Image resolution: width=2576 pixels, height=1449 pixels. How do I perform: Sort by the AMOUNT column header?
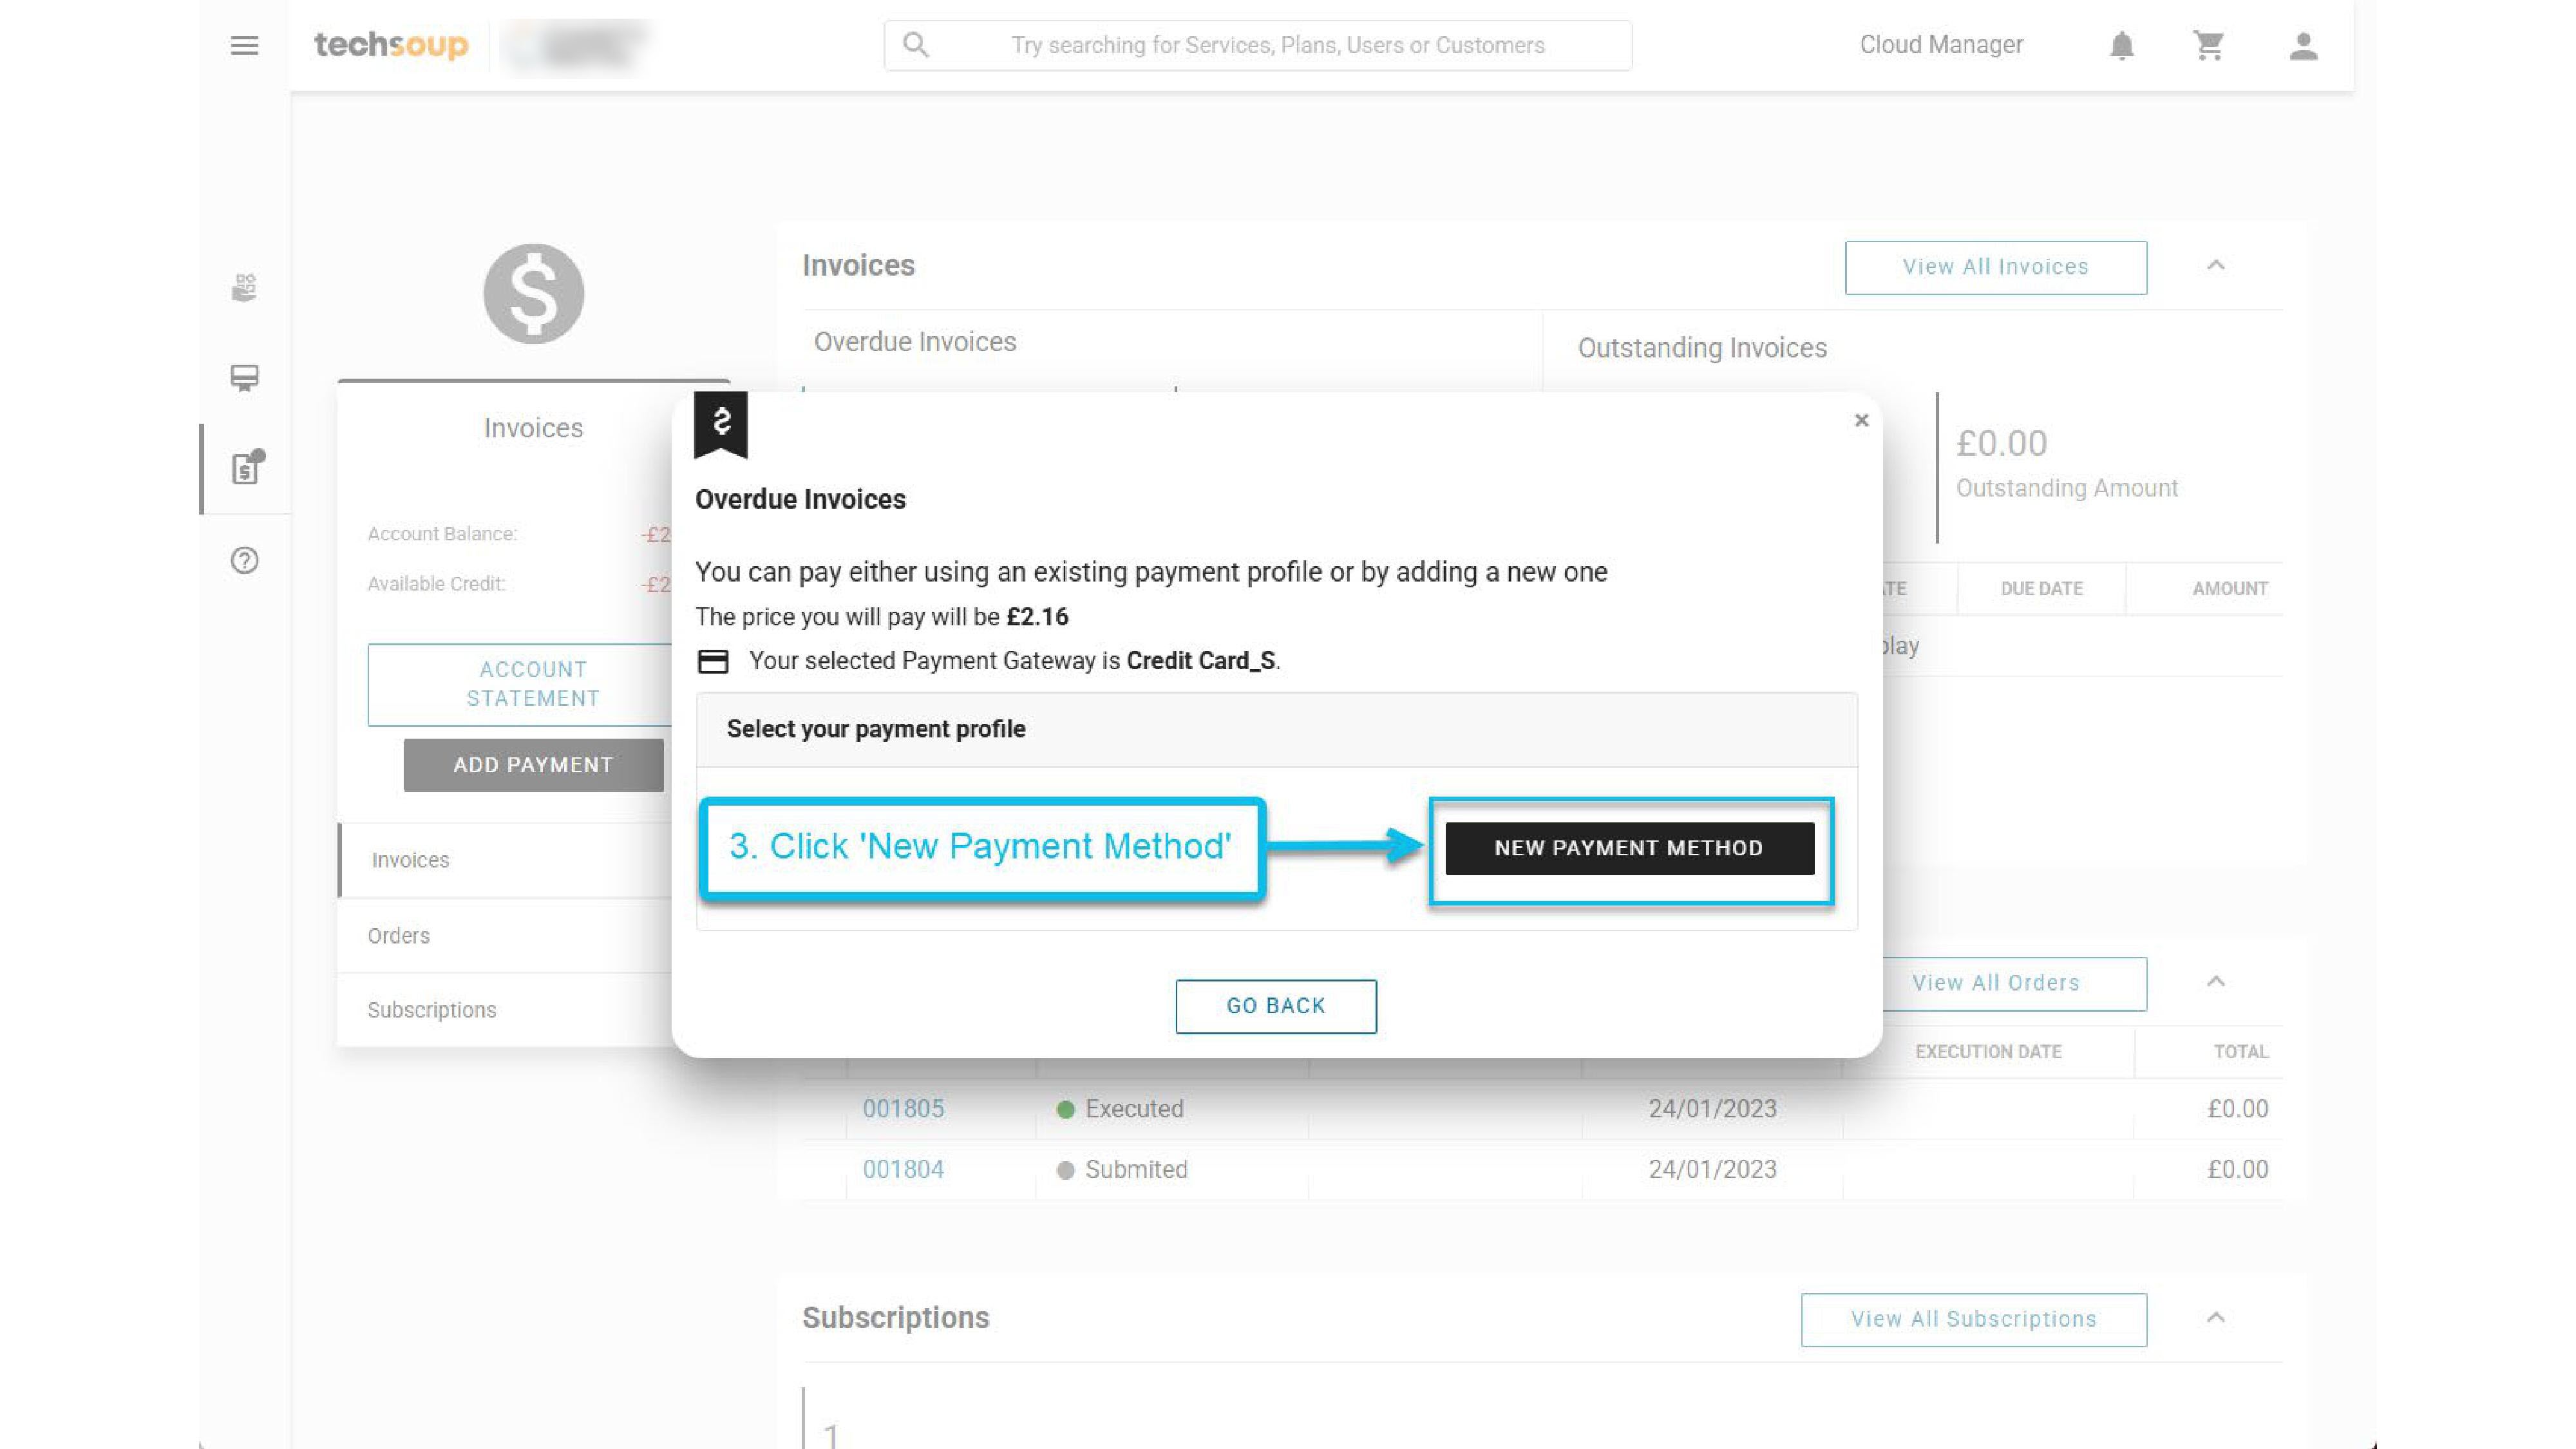(x=2230, y=589)
